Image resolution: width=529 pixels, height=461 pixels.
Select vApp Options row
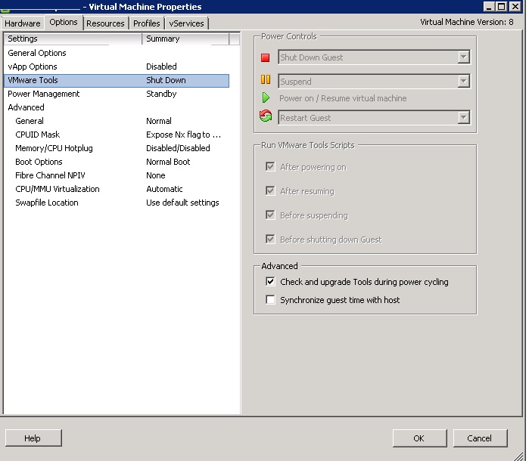pos(117,67)
